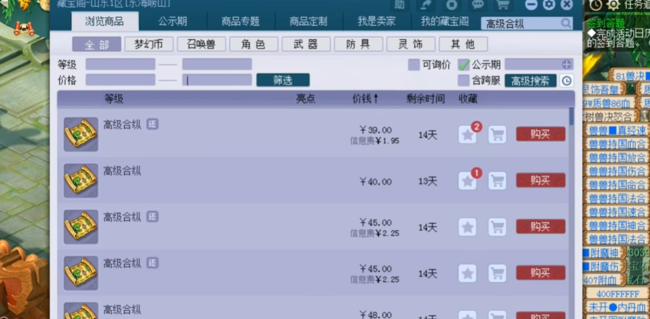Screen dimensions: 650x319
Task: Add the ¥40.00 item to cart
Action: (497, 181)
